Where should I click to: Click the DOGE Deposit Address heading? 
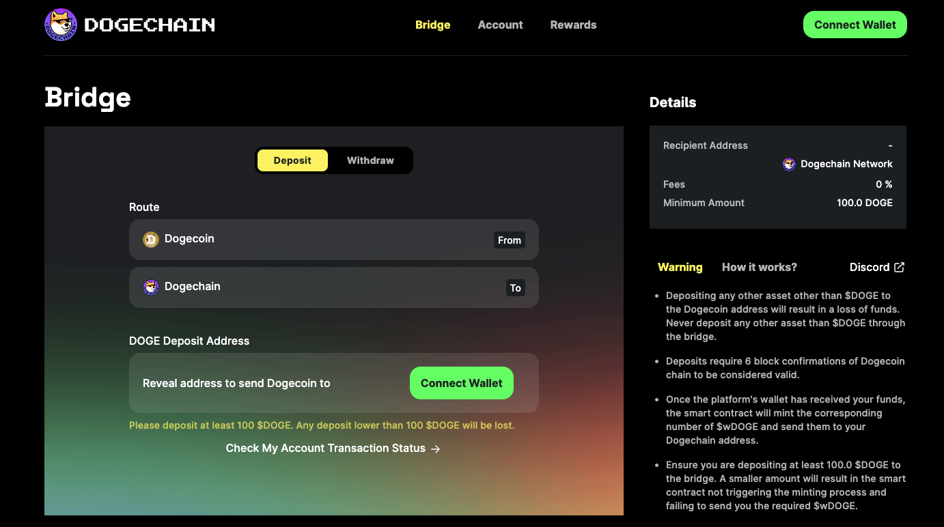[189, 341]
